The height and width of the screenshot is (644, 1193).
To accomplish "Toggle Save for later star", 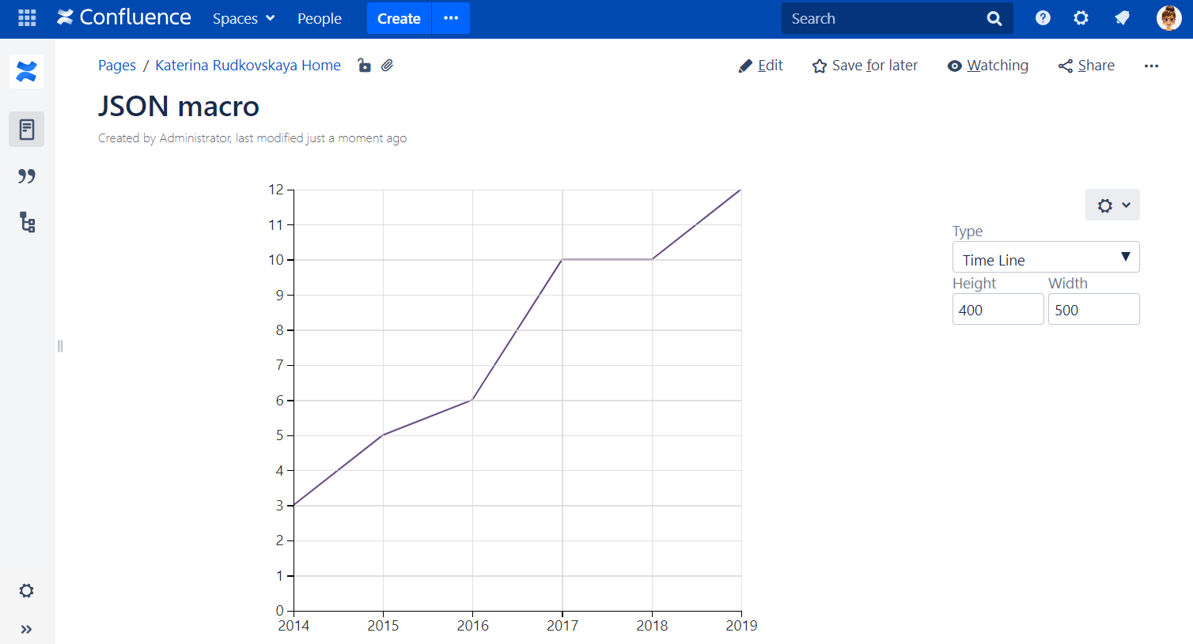I will 865,66.
